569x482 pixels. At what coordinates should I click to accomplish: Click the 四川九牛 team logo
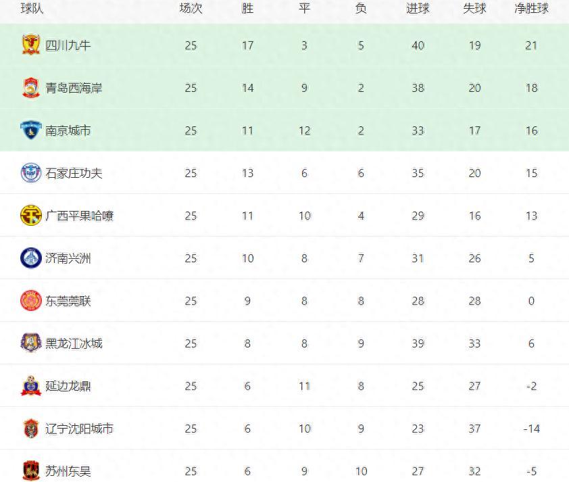31,45
